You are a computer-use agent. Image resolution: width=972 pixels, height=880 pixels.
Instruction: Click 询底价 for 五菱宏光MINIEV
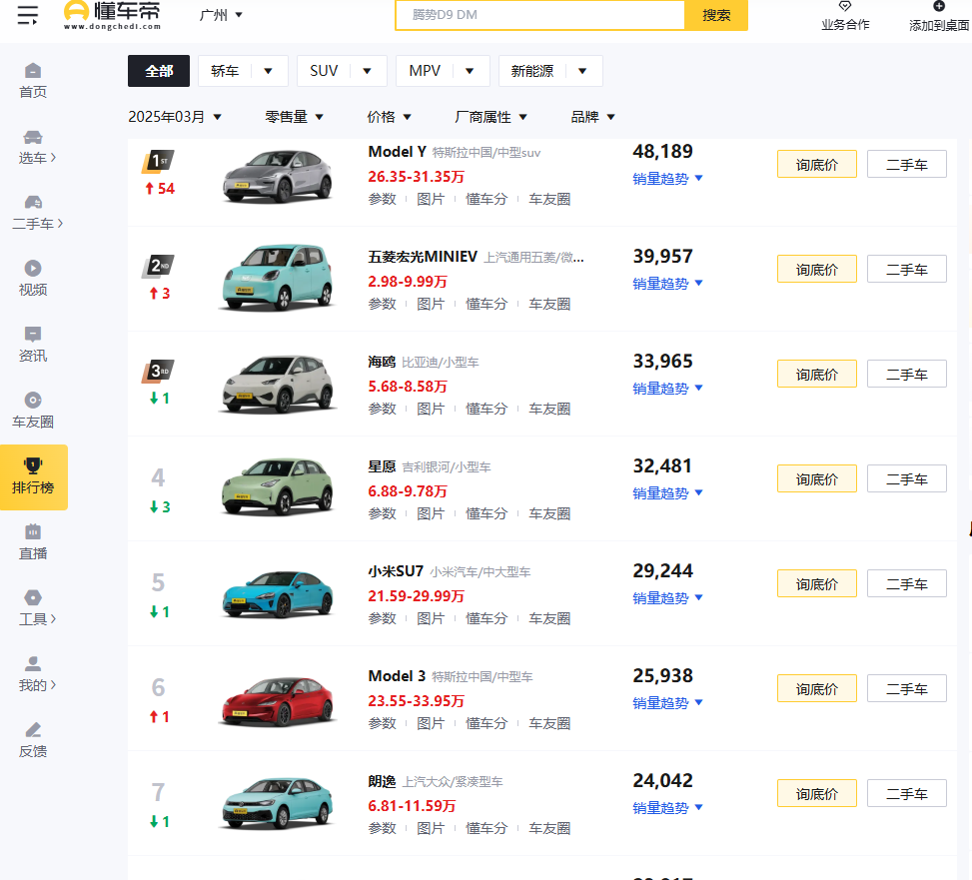point(817,269)
